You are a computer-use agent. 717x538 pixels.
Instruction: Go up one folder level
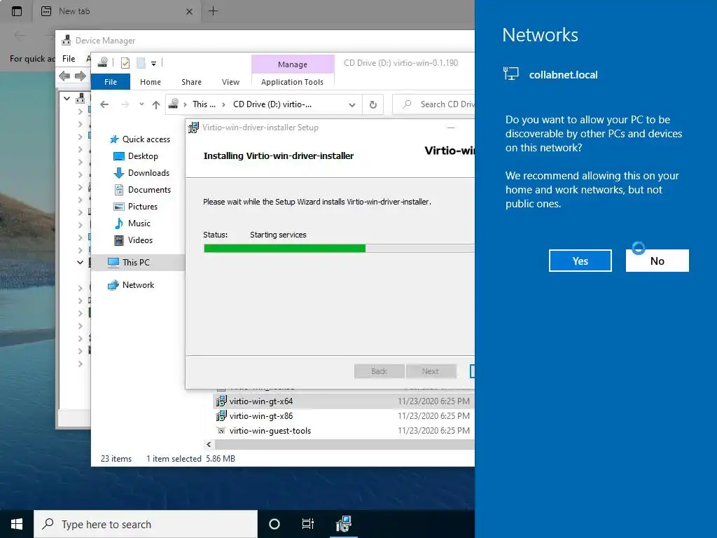pyautogui.click(x=156, y=104)
